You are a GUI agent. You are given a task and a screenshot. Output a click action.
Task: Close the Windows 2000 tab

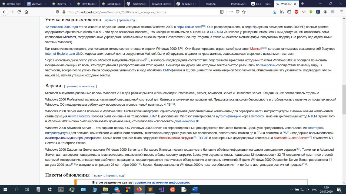point(296,4)
